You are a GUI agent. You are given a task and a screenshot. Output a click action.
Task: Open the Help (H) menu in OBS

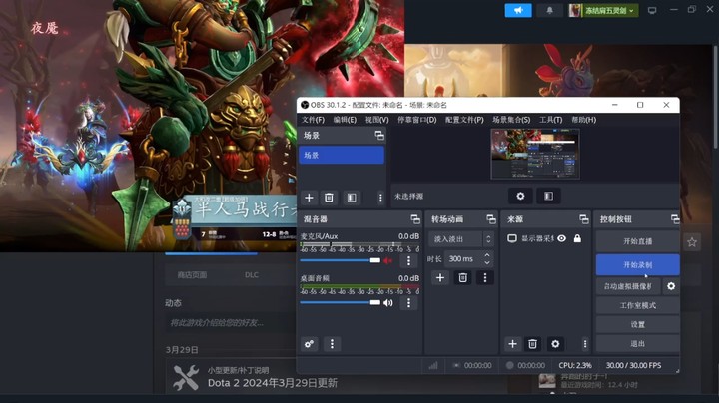tap(584, 120)
